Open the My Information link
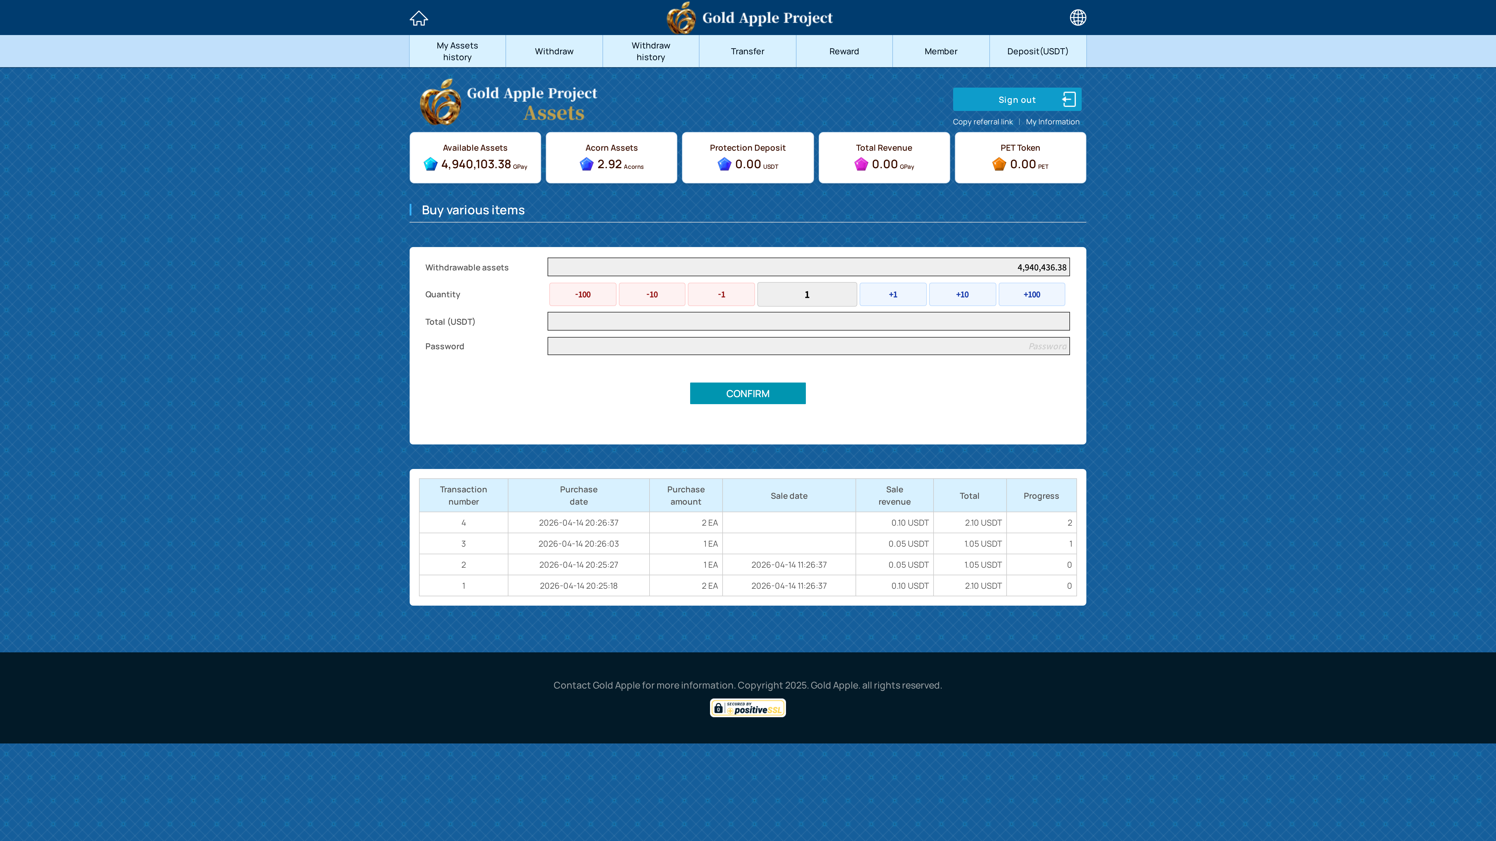The height and width of the screenshot is (841, 1496). [x=1052, y=122]
